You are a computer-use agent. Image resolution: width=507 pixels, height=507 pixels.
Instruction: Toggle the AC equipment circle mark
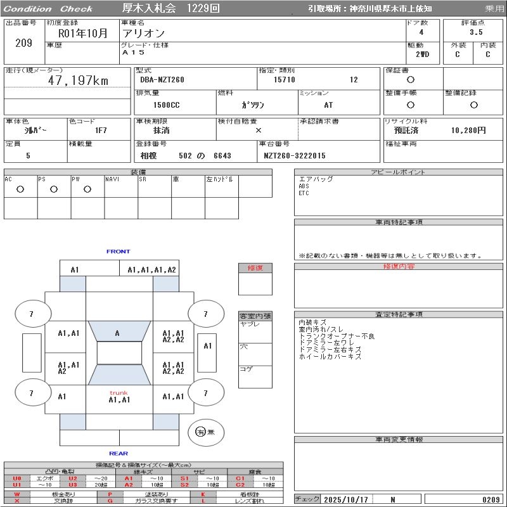click(x=20, y=189)
